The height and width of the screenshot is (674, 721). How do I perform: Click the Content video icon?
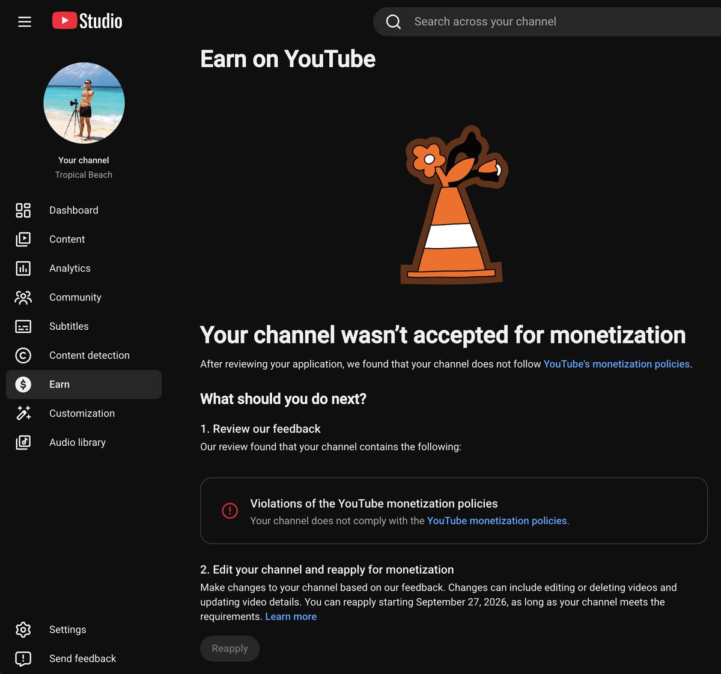pos(23,239)
